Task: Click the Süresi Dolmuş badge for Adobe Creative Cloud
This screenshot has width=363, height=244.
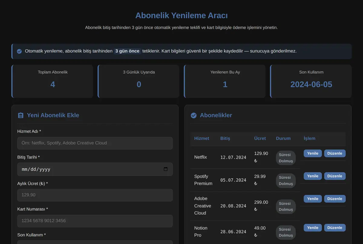Action: 286,206
